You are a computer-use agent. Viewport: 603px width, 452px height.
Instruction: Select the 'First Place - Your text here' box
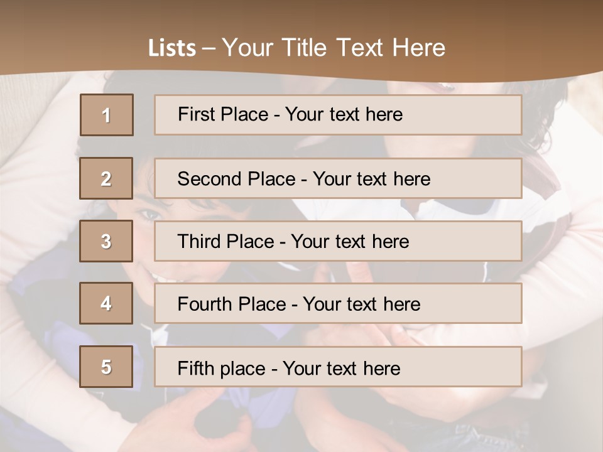coord(338,115)
